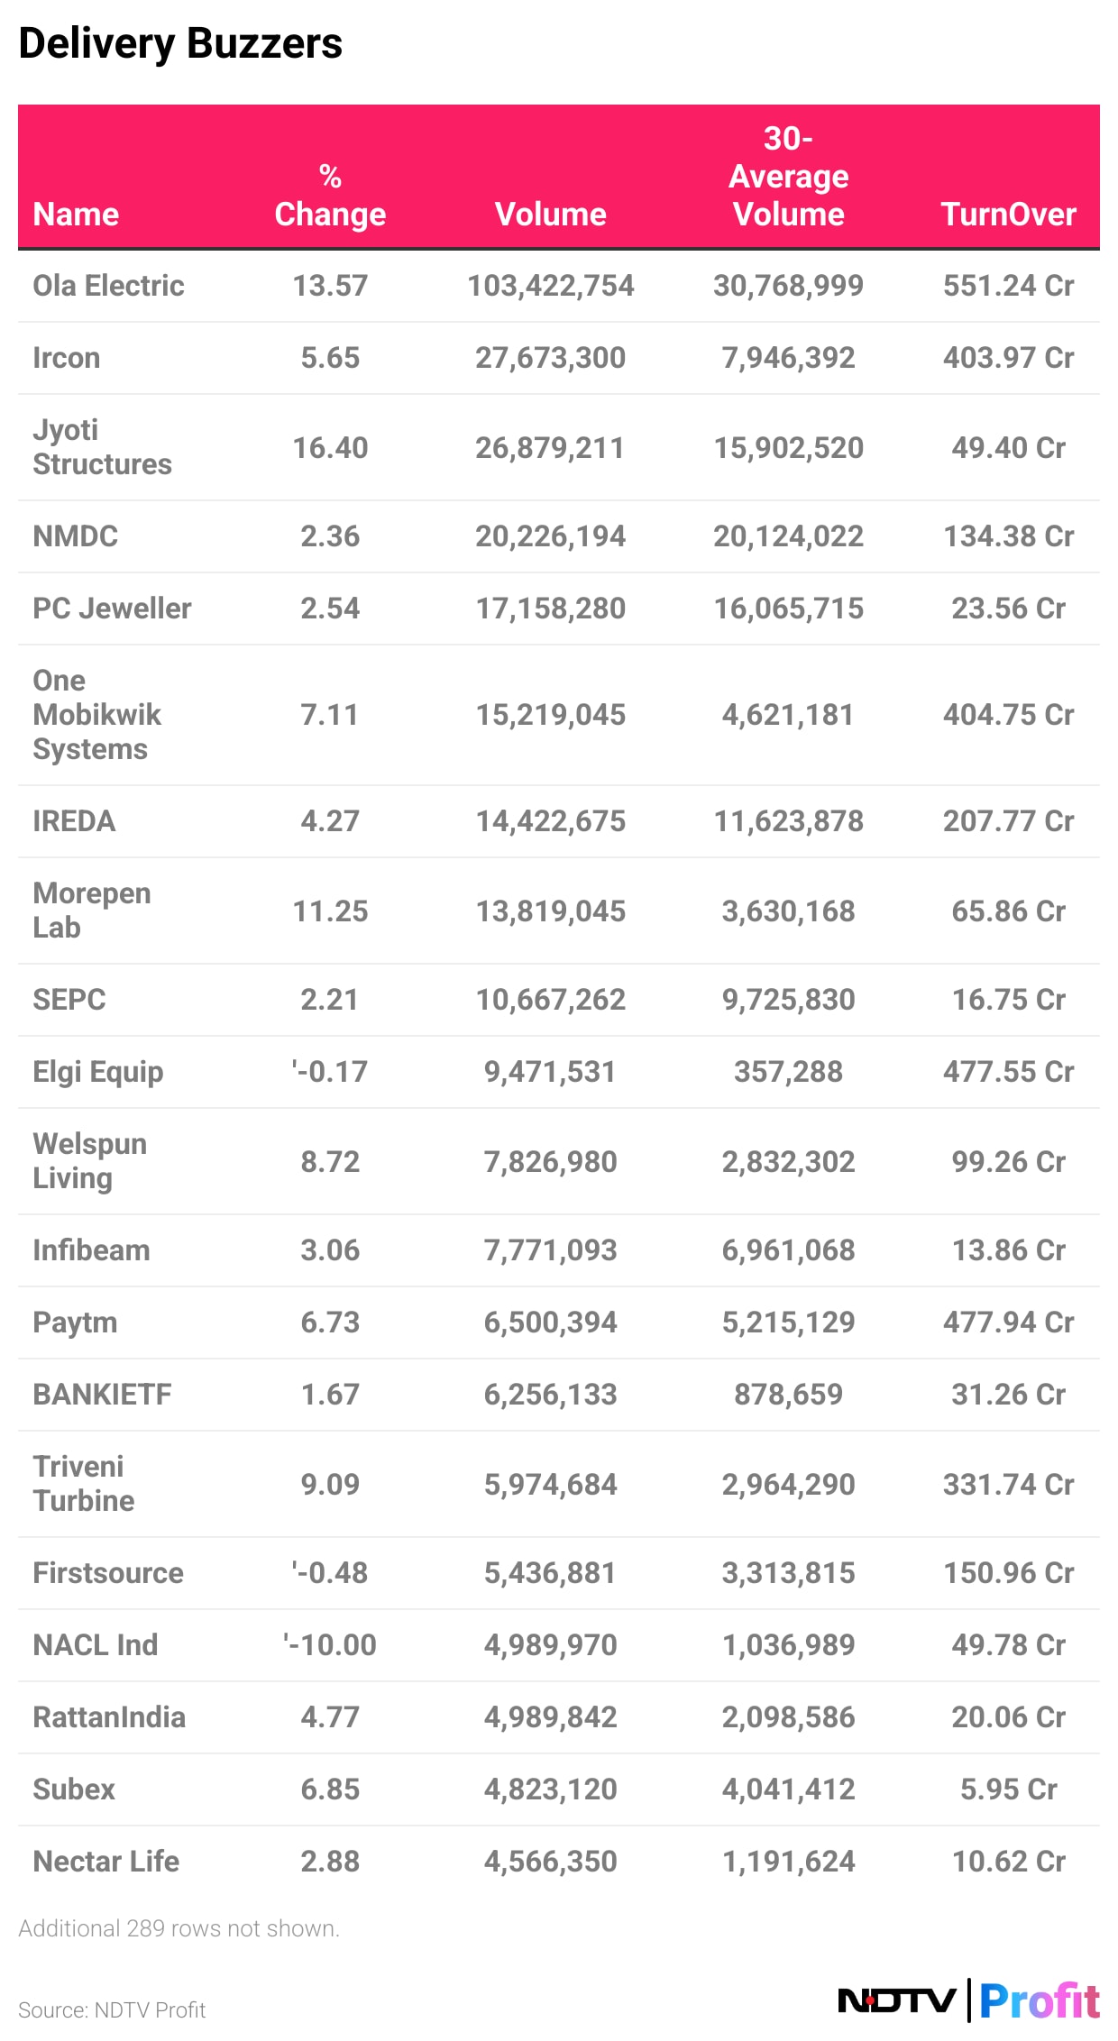Viewport: 1118px width, 2041px height.
Task: Click the Source: NDTV Profit text
Action: (112, 2010)
